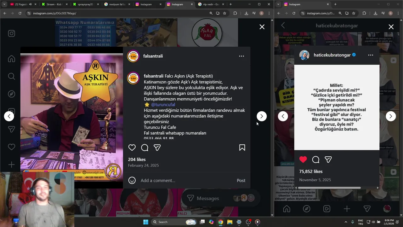The image size is (403, 227).
Task: Close the falsantrali post overlay
Action: [262, 27]
